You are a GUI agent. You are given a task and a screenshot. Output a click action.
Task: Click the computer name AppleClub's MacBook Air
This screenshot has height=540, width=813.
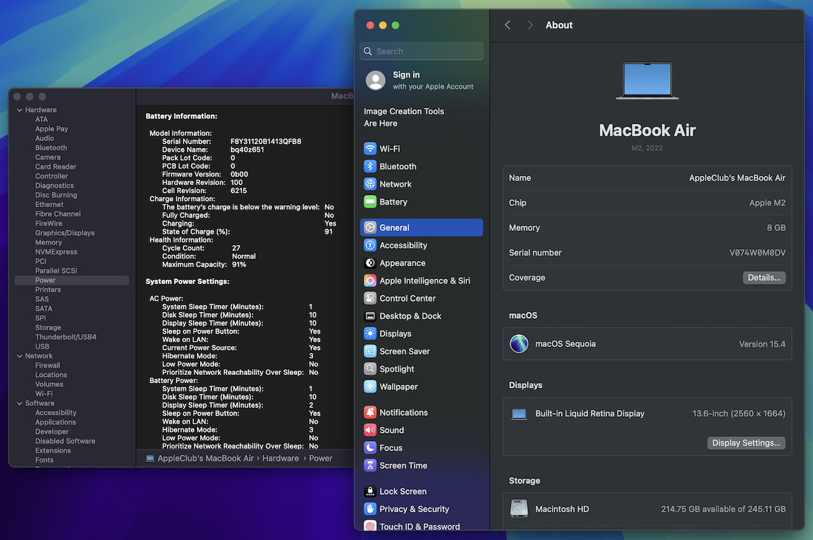[x=737, y=178]
